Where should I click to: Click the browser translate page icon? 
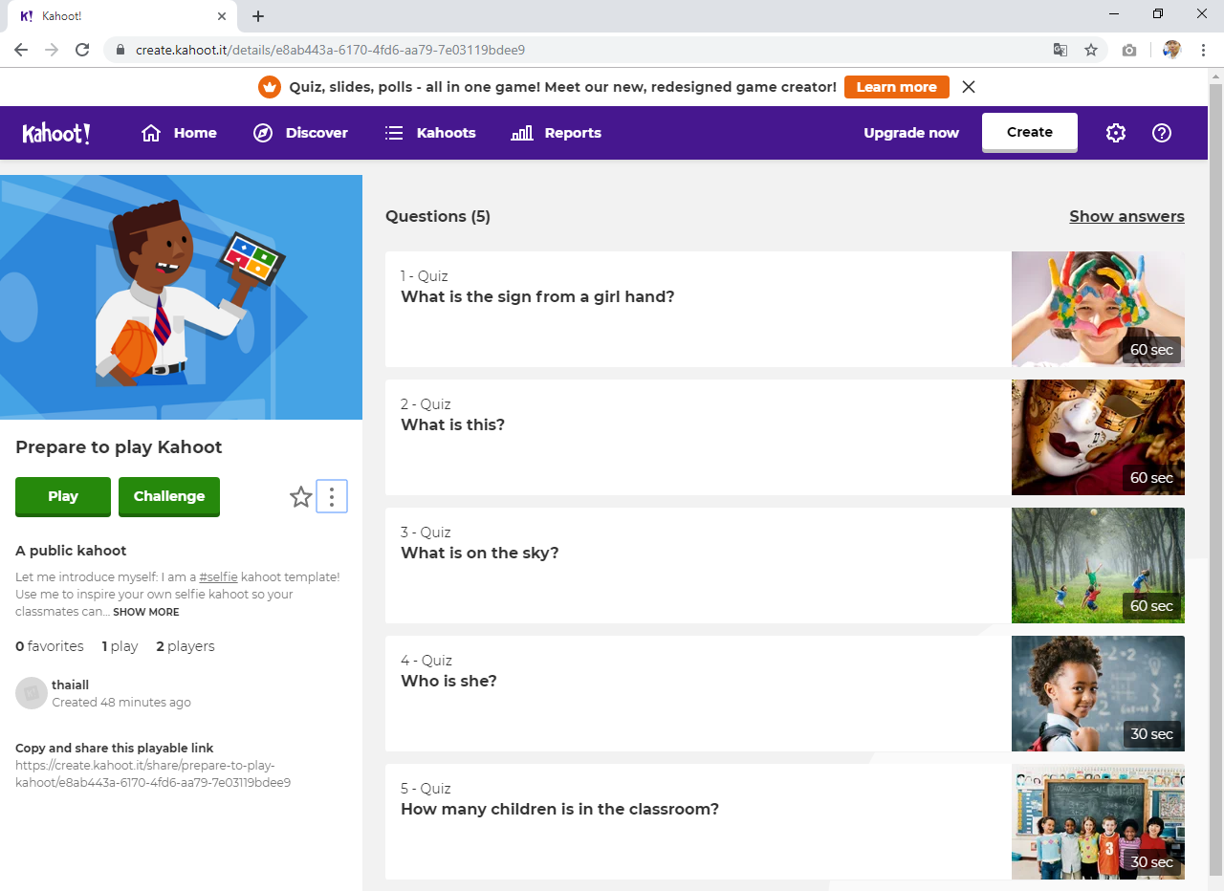coord(1060,50)
